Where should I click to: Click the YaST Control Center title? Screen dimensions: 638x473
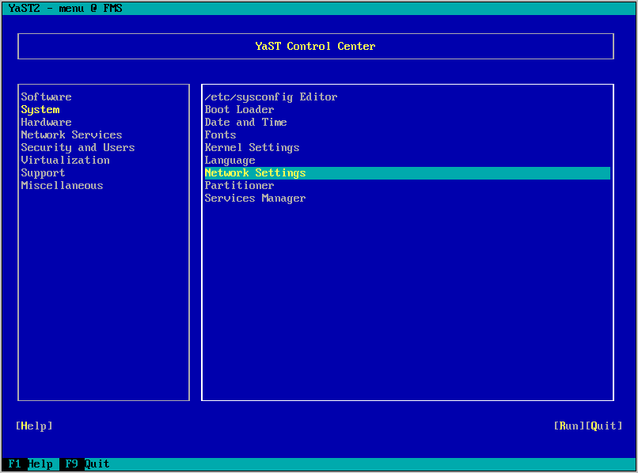click(315, 46)
